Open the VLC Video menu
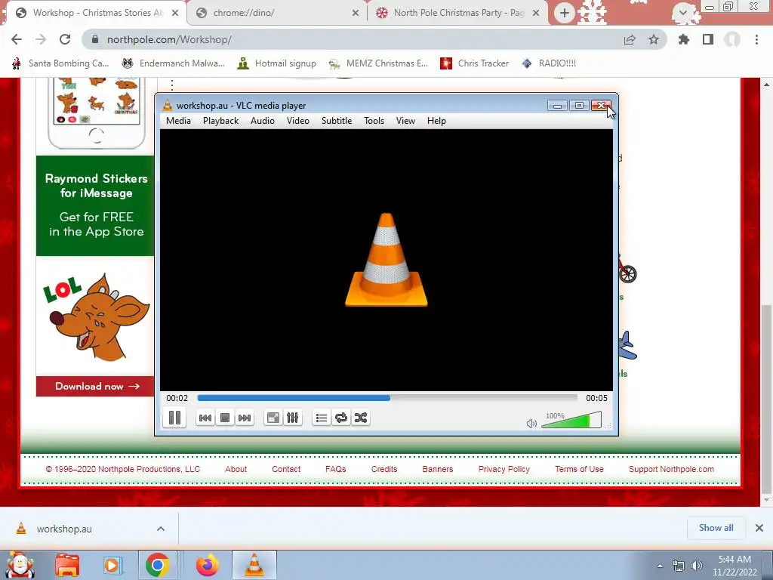The image size is (773, 580). click(298, 121)
